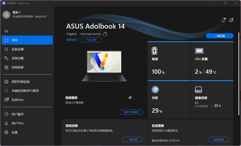Image resolution: width=241 pixels, height=146 pixels.
Task: Click the battery status icon
Action: 155,51
